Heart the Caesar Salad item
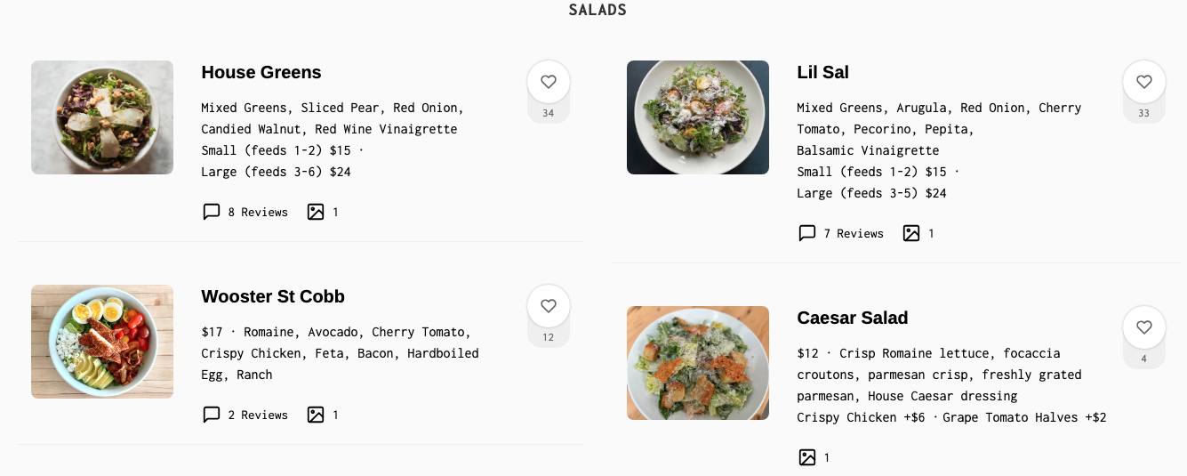Image resolution: width=1187 pixels, height=476 pixels. (1144, 327)
